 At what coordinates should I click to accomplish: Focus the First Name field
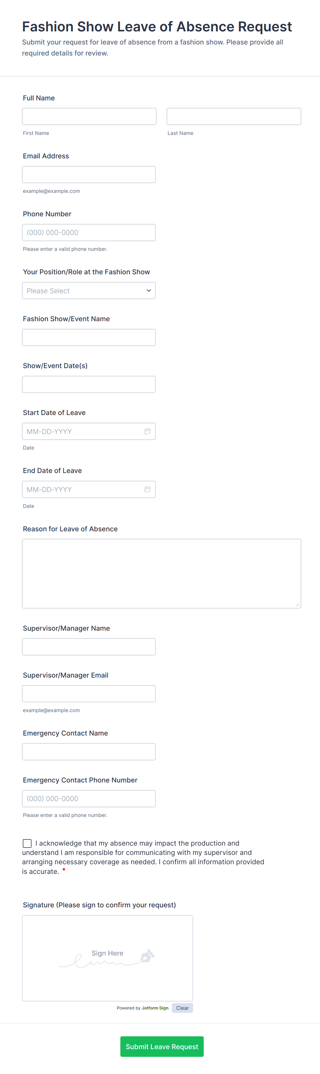89,116
